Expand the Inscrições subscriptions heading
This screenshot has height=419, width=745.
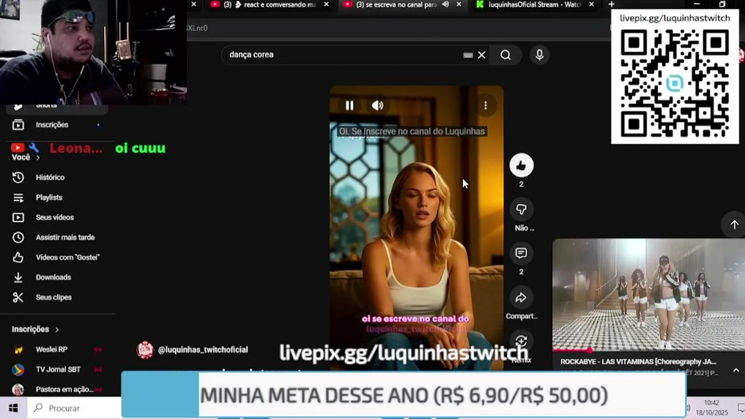pyautogui.click(x=36, y=329)
